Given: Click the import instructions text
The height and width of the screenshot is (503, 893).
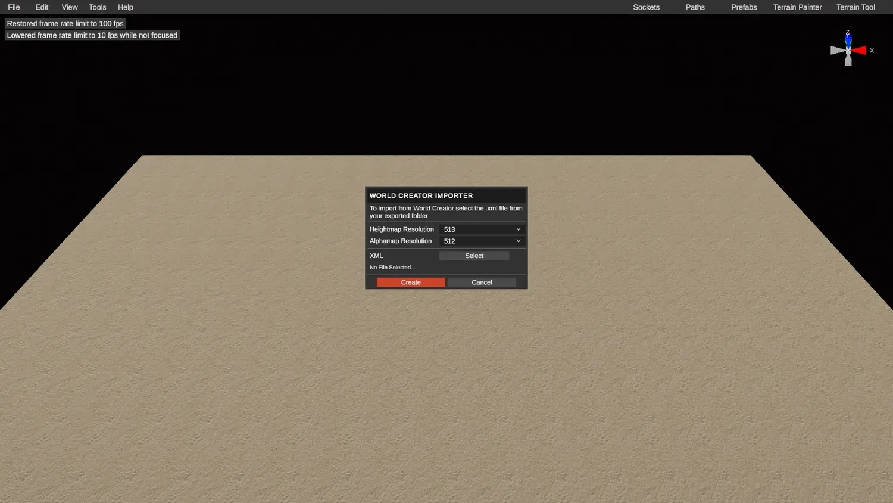Looking at the screenshot, I should 446,212.
